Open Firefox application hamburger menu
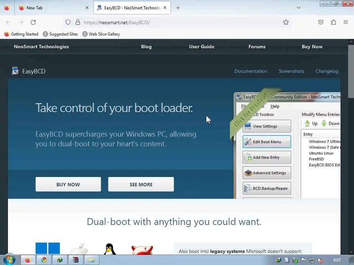The image size is (354, 265). coord(346,22)
